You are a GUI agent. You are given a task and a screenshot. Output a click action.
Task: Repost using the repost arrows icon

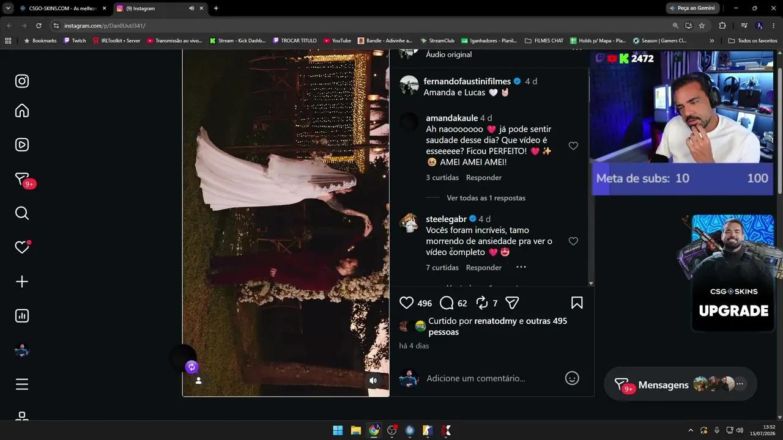(482, 302)
